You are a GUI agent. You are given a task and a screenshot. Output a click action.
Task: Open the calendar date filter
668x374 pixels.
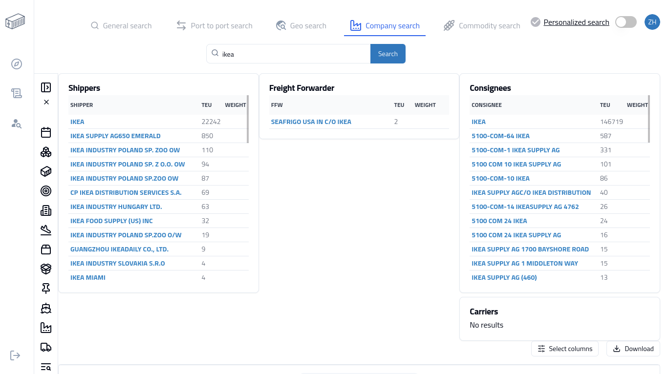coord(46,132)
